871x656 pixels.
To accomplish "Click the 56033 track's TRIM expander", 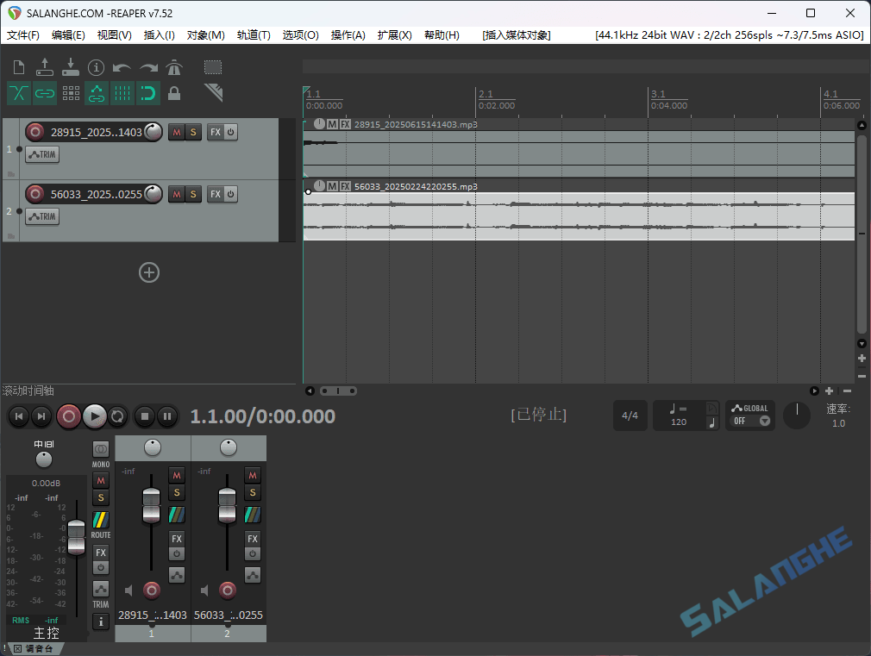I will (41, 216).
